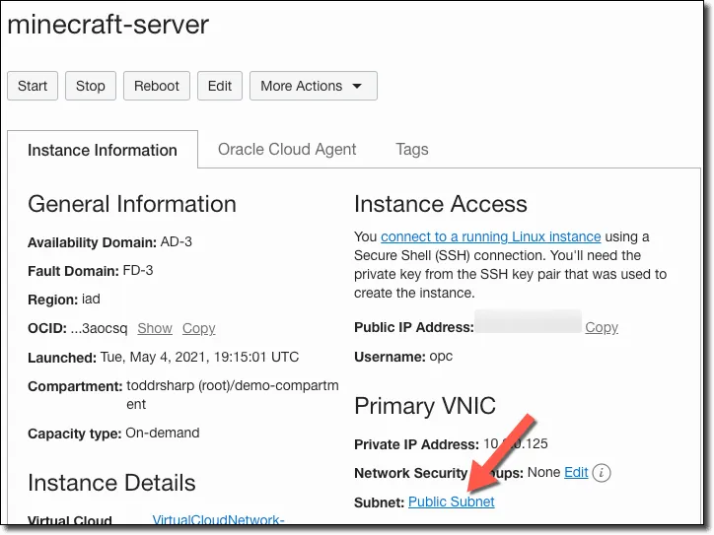Stop the minecraft-server instance
This screenshot has width=714, height=535.
[90, 86]
